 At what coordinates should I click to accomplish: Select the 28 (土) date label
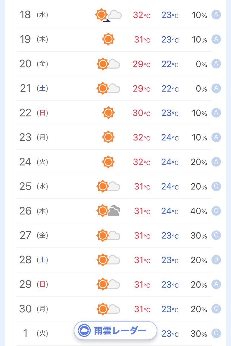[34, 260]
